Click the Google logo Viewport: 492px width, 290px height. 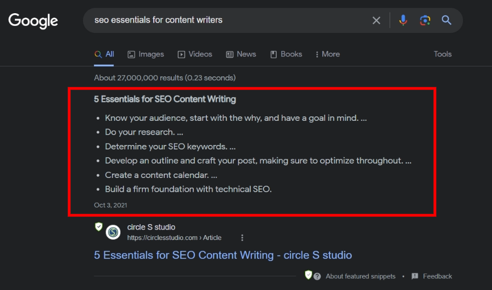[x=33, y=21]
